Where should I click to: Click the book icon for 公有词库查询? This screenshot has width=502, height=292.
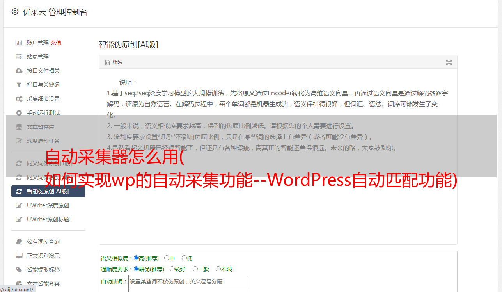click(19, 242)
